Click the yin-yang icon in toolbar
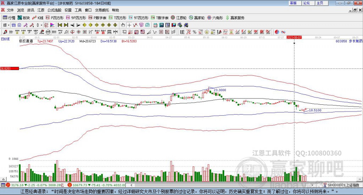 (277, 32)
